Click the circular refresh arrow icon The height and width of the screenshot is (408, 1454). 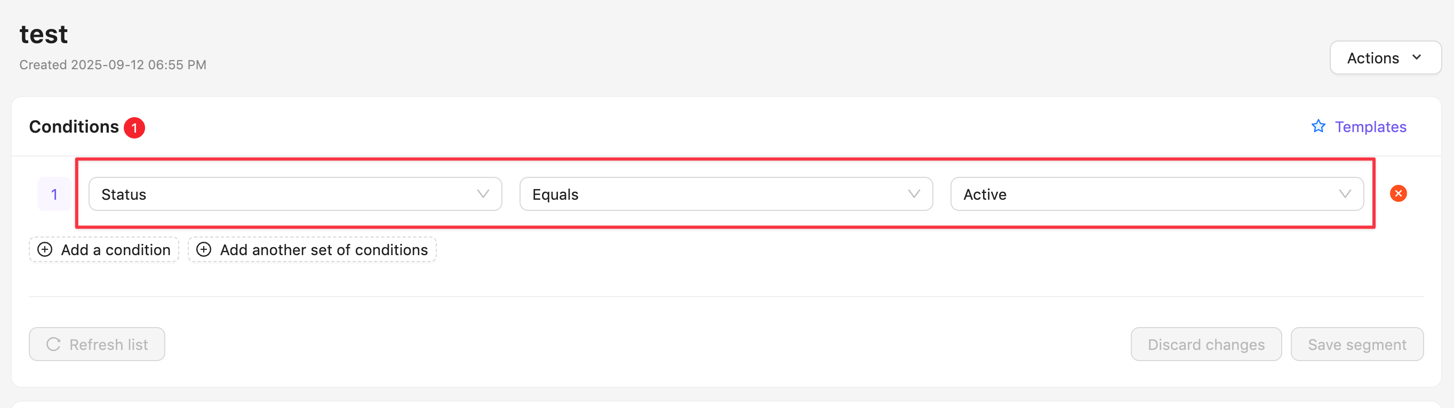(54, 344)
